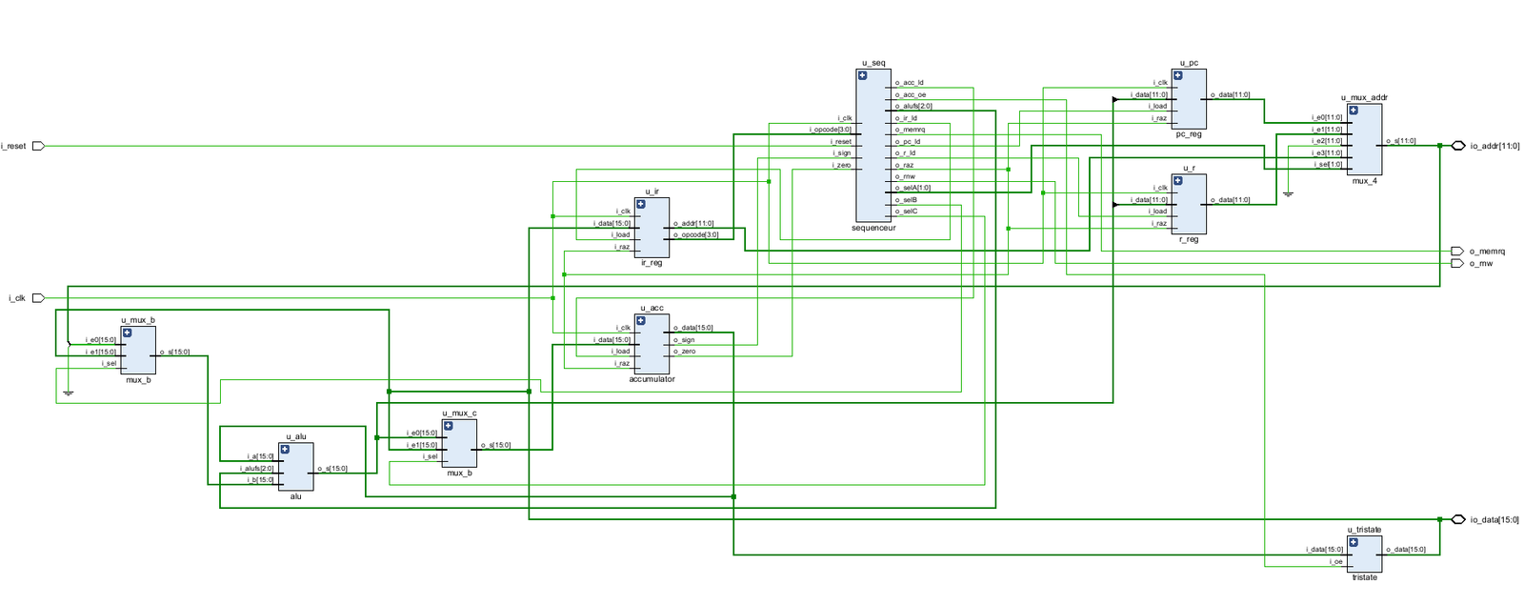This screenshot has width=1524, height=605.
Task: Select the io_data[15:0] port symbol
Action: [x=1457, y=519]
